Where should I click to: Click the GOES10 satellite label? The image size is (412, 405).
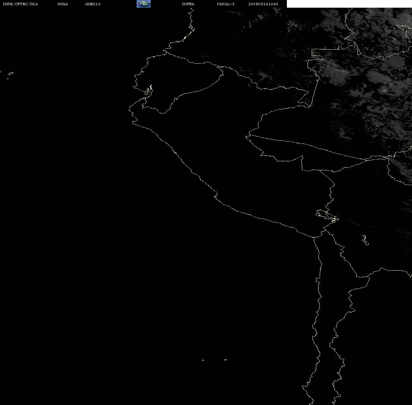[93, 4]
